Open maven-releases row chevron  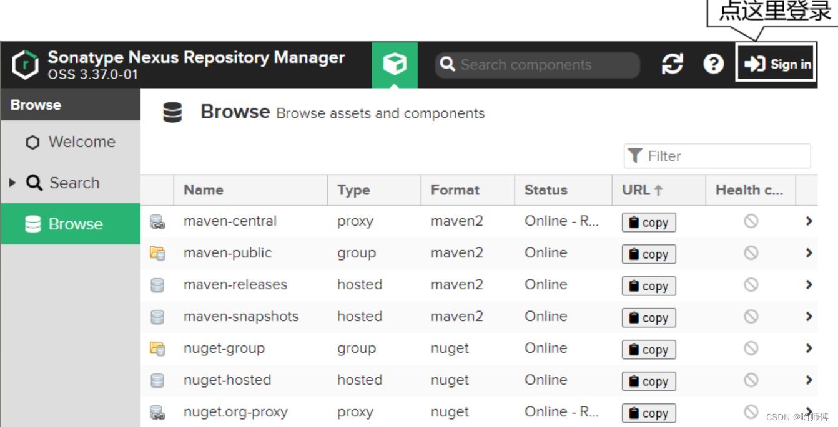coord(809,285)
